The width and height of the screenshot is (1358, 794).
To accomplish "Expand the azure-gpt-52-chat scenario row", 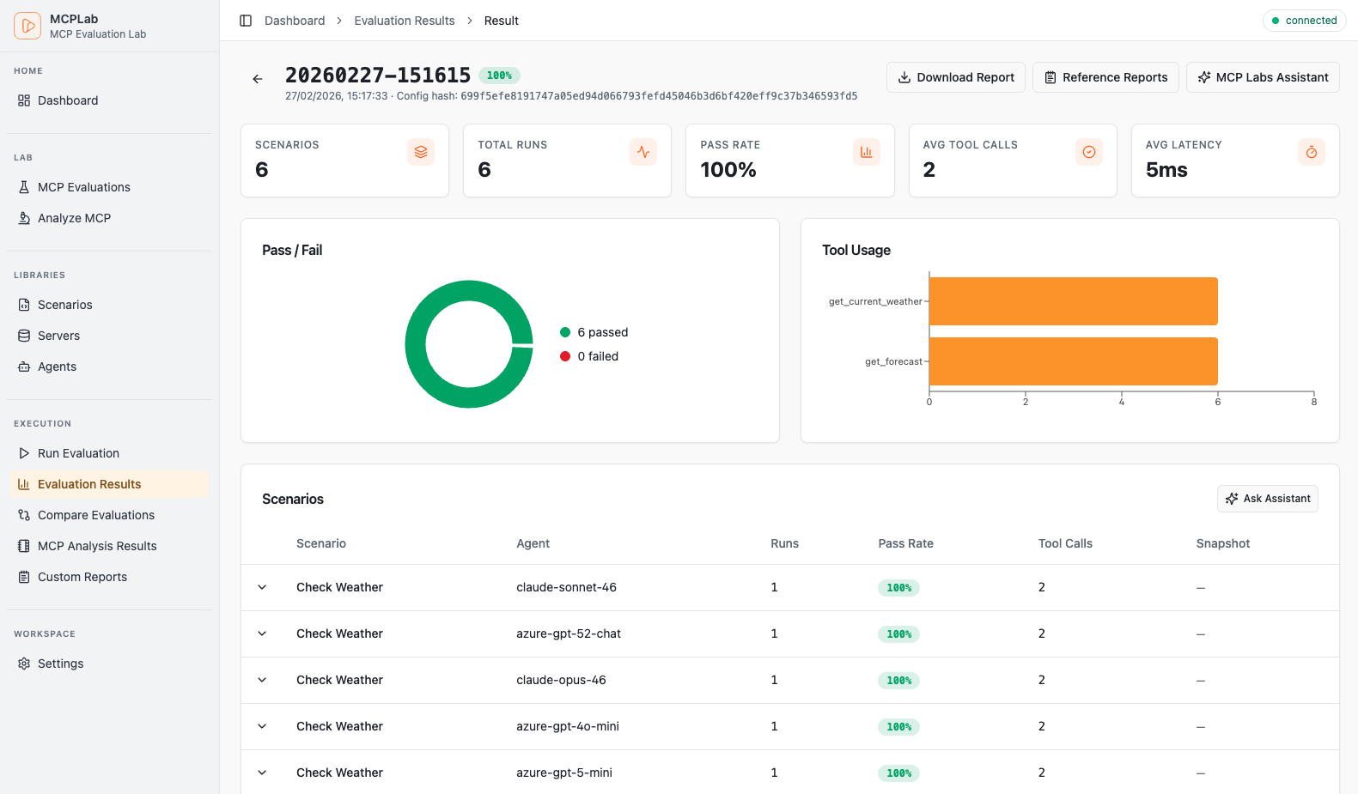I will 262,633.
